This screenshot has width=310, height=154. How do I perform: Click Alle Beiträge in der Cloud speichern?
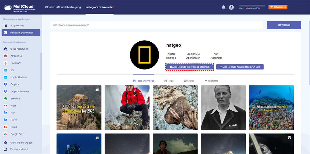190,67
